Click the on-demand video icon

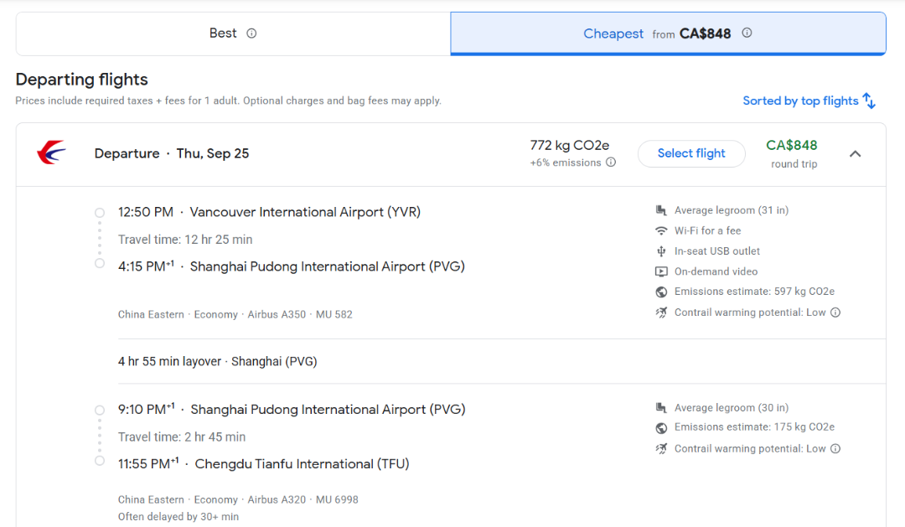pyautogui.click(x=661, y=271)
